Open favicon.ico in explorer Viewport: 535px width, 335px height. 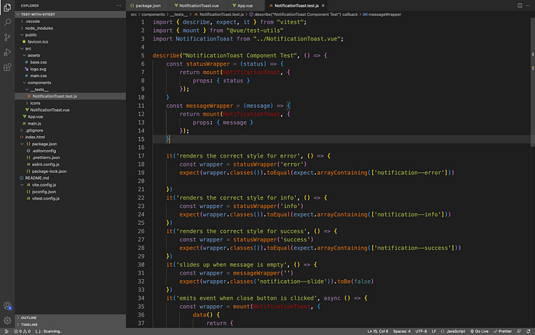point(70,41)
